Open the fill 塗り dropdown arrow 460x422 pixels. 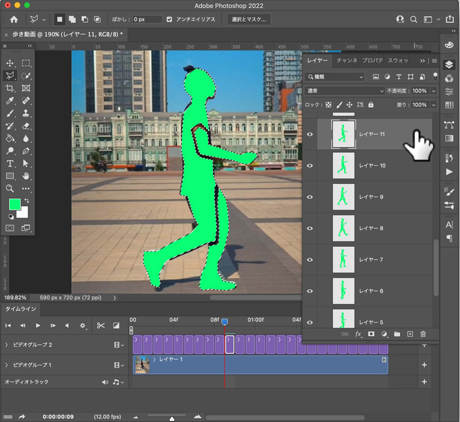coord(434,105)
